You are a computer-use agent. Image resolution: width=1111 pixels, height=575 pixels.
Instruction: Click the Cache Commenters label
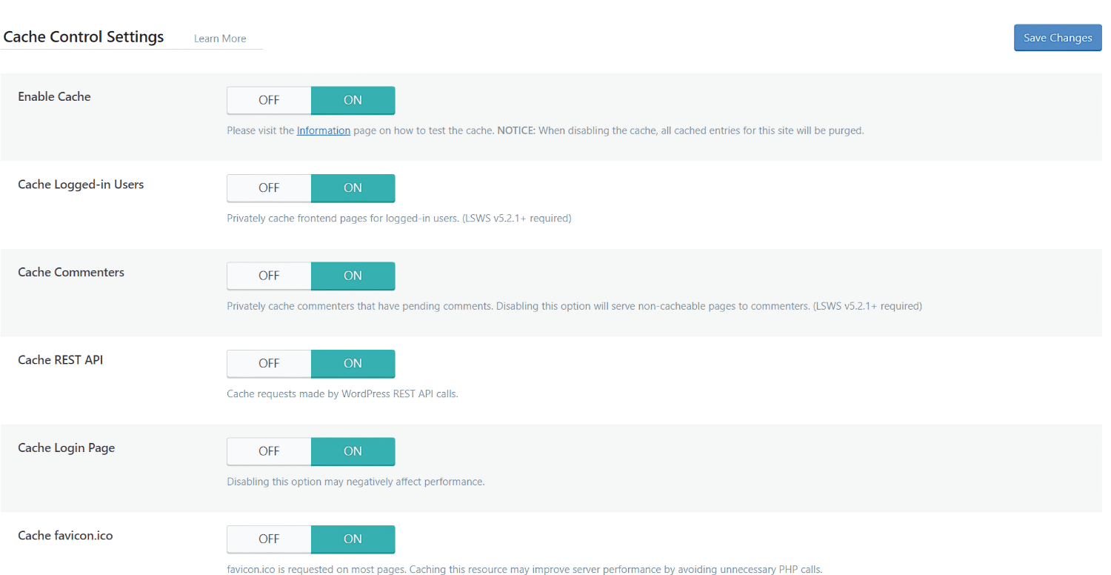tap(71, 272)
